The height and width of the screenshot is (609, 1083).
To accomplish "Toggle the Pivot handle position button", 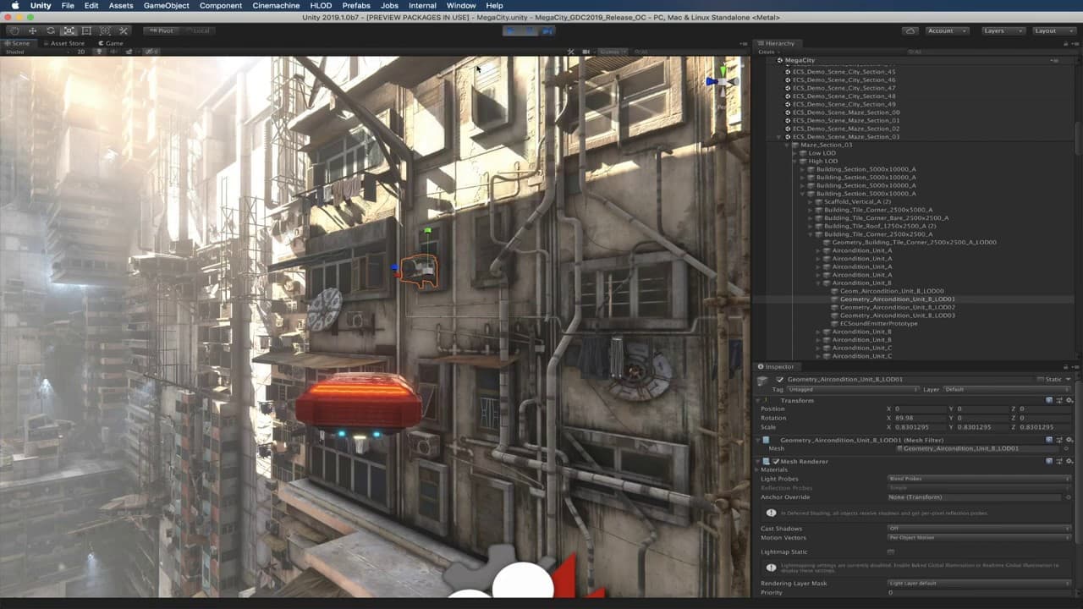I will coord(160,31).
